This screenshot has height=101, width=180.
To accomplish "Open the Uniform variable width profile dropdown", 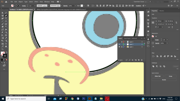I will tap(48, 6).
